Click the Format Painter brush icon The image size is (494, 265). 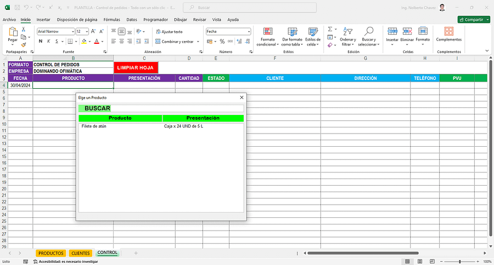tap(23, 45)
